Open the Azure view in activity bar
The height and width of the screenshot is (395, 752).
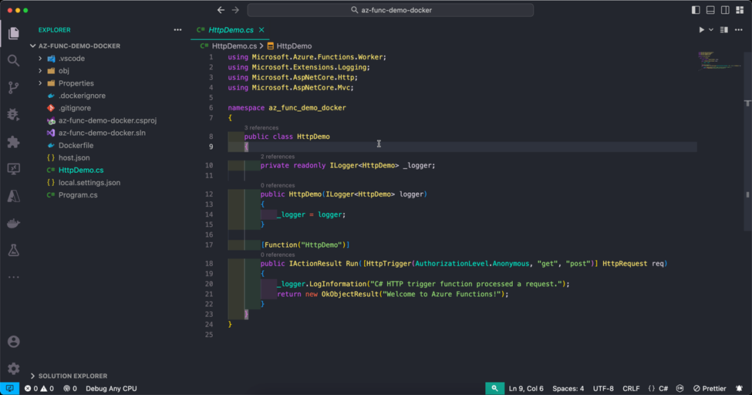tap(13, 196)
